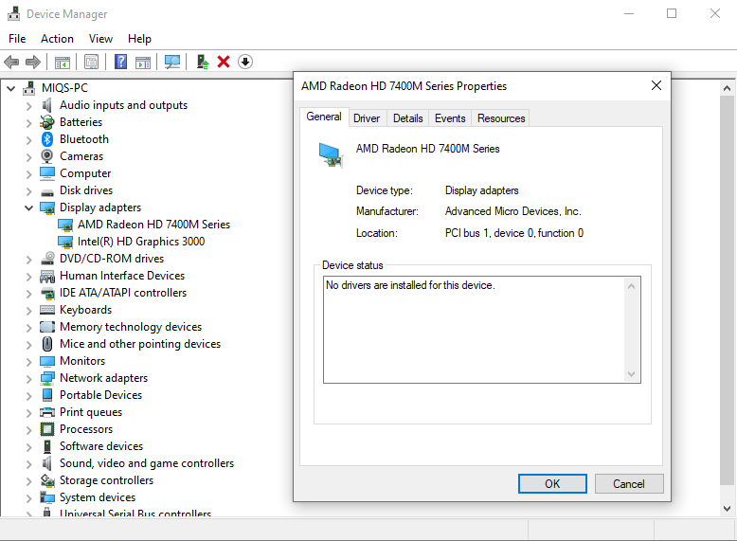Click the Show/Hide Action Pane toolbar icon
The height and width of the screenshot is (541, 737).
point(143,62)
